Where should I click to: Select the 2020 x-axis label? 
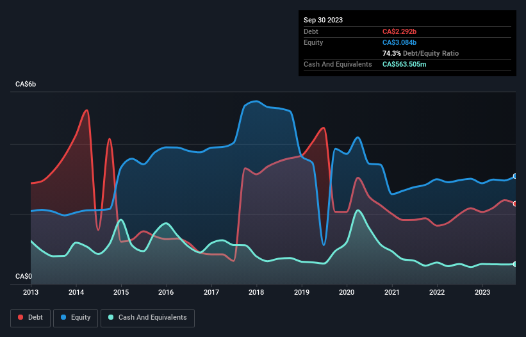[347, 292]
